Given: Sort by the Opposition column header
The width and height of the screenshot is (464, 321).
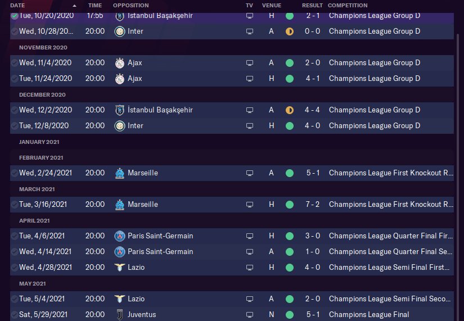Looking at the screenshot, I should [130, 5].
